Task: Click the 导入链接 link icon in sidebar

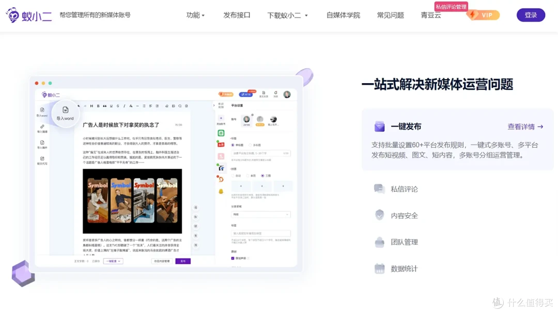Action: pos(42,127)
